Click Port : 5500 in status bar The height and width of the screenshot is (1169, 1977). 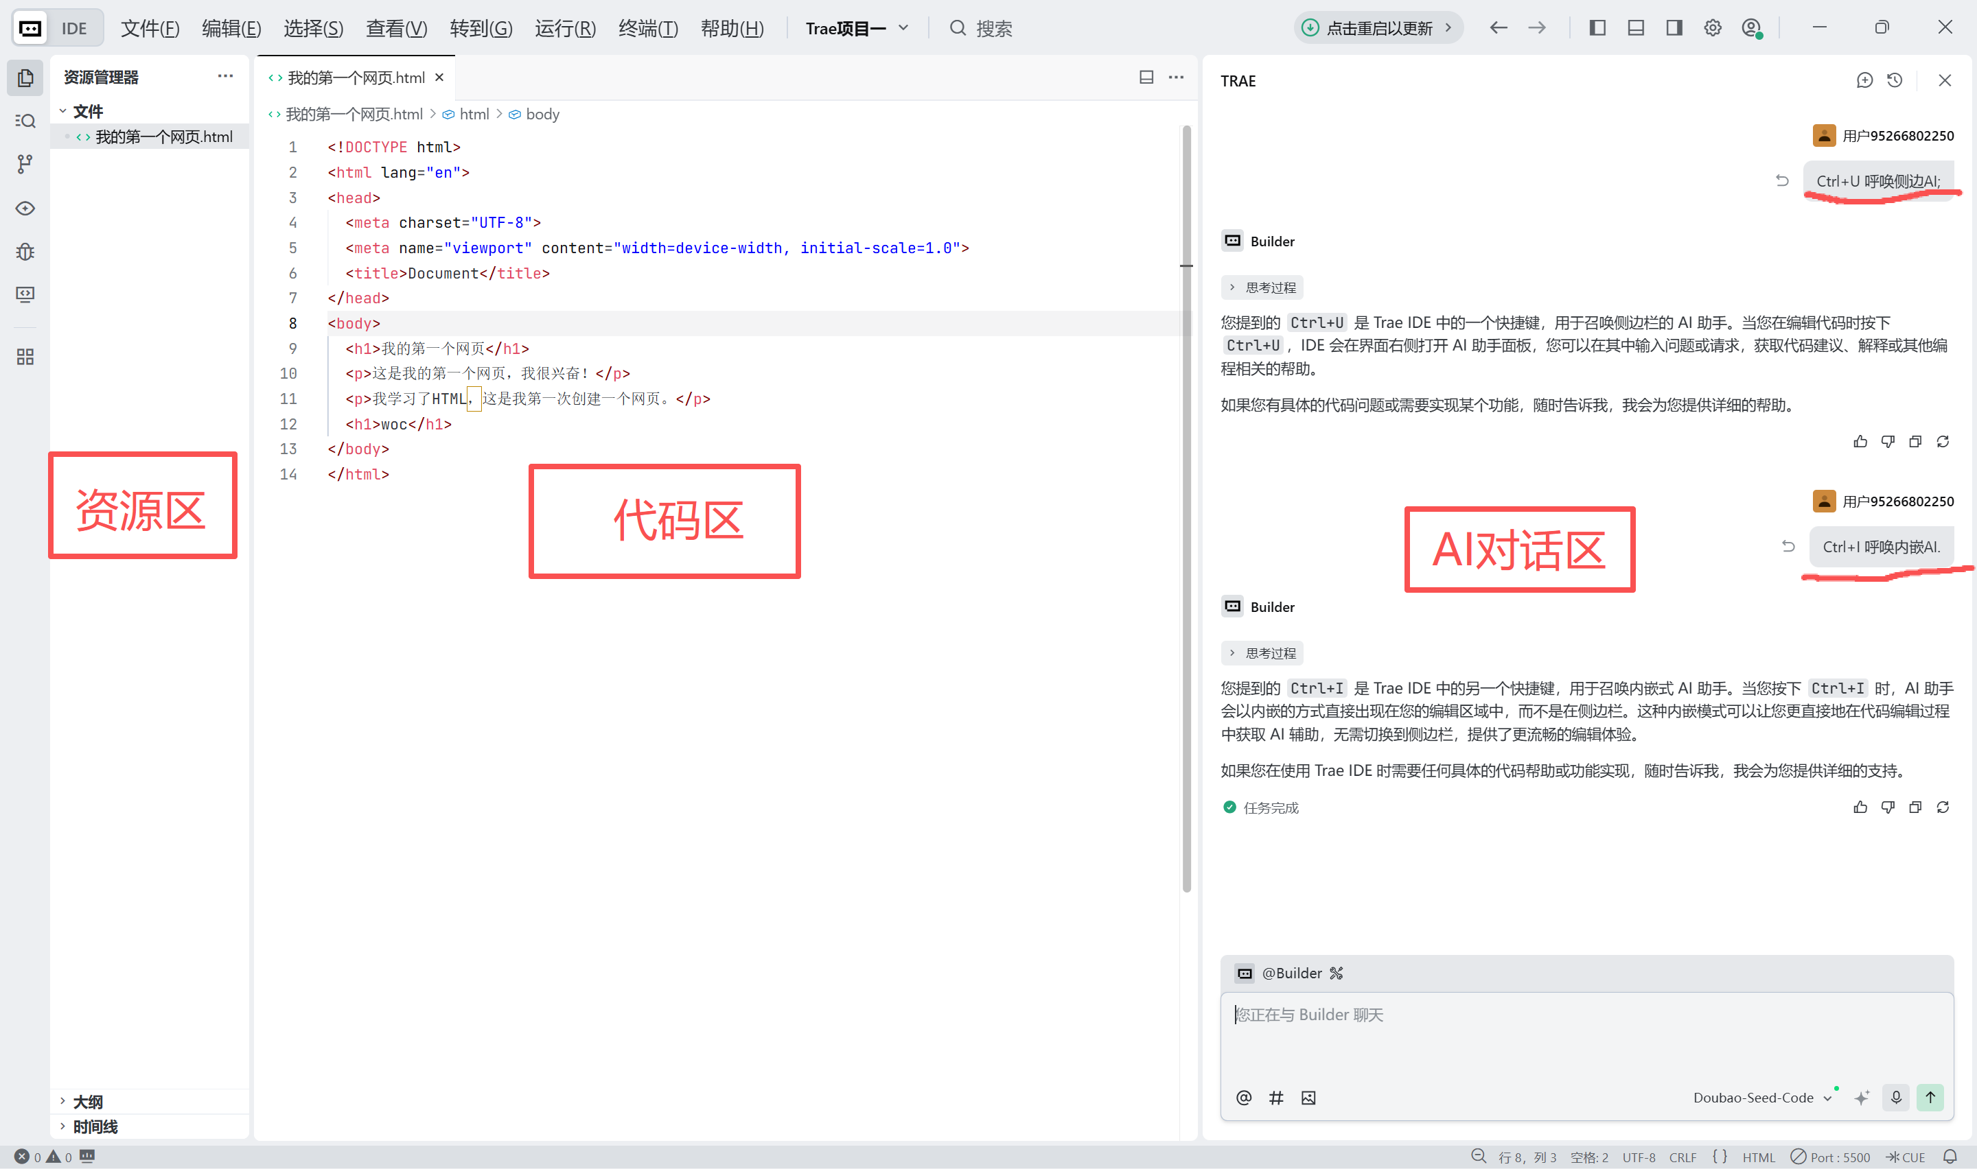coord(1830,1157)
